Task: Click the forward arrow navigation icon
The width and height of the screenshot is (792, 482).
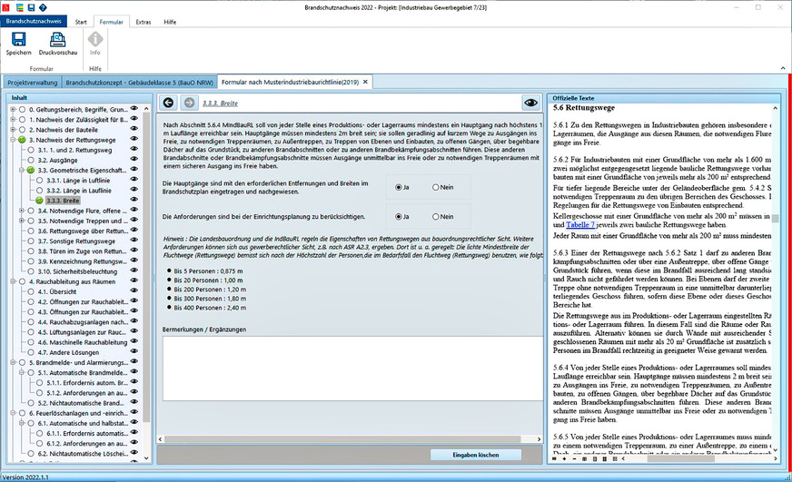Action: (x=187, y=103)
